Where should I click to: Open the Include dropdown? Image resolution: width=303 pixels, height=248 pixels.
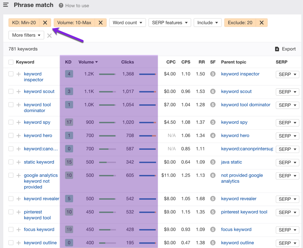tap(207, 23)
